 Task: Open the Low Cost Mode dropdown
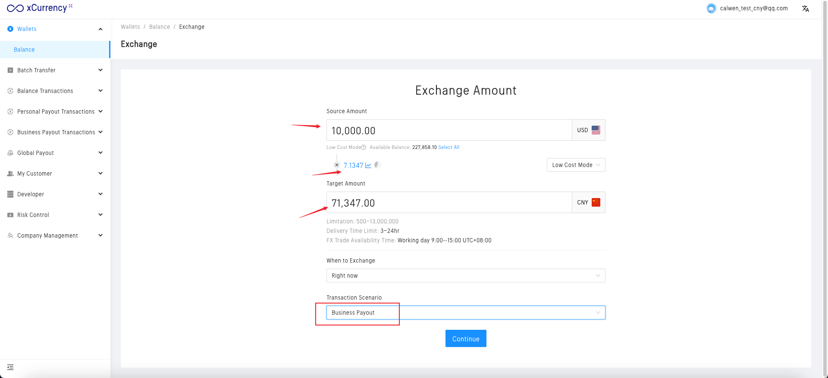tap(576, 165)
